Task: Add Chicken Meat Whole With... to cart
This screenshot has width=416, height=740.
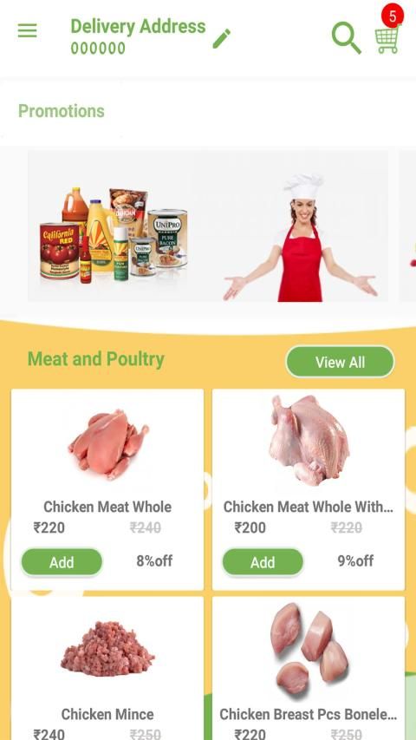Action: [x=263, y=562]
